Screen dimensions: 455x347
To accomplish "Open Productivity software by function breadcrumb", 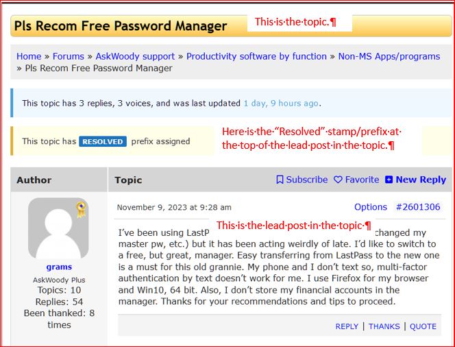I will [256, 56].
